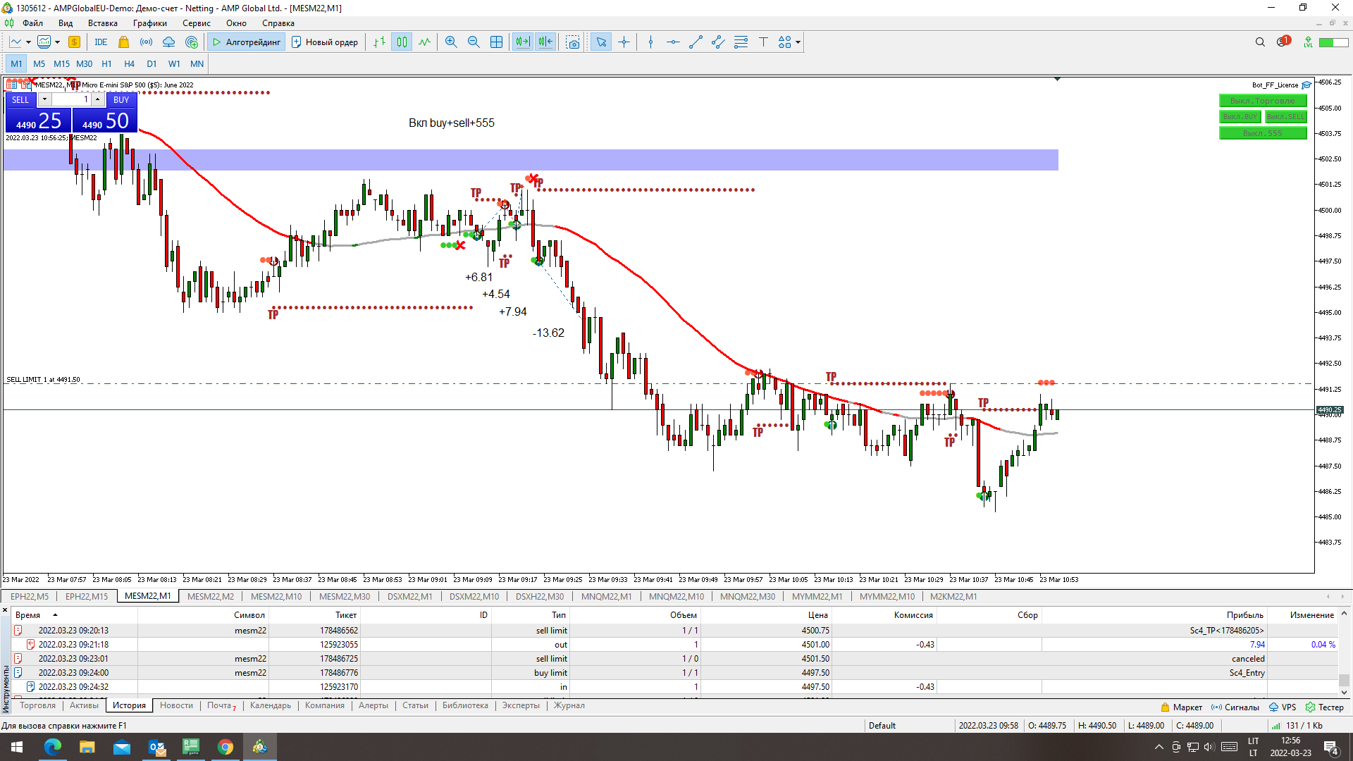Draw a trendline with the line tool
Image resolution: width=1353 pixels, height=761 pixels.
click(696, 42)
